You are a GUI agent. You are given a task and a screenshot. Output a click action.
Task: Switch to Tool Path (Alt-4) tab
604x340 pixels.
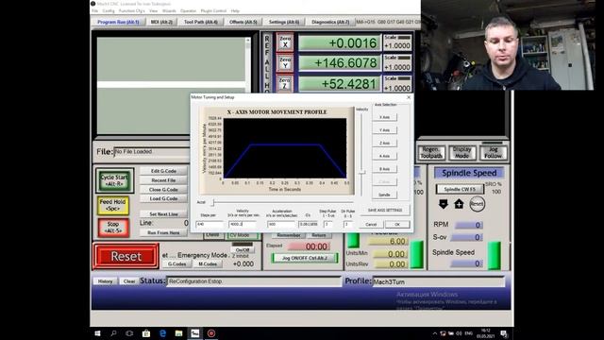pos(201,23)
